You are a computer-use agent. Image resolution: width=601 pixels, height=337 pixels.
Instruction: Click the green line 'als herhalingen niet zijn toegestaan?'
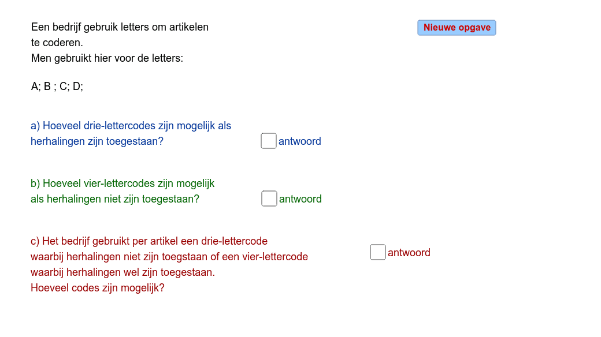[115, 199]
